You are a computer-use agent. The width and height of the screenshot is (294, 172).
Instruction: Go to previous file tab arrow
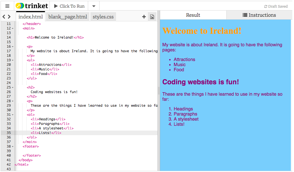(x=4, y=17)
